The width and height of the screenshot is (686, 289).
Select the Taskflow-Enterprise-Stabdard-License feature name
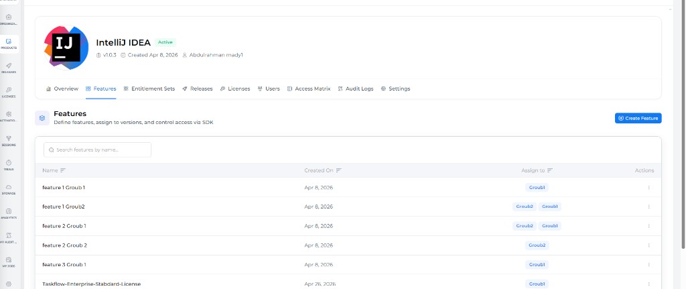pyautogui.click(x=91, y=284)
